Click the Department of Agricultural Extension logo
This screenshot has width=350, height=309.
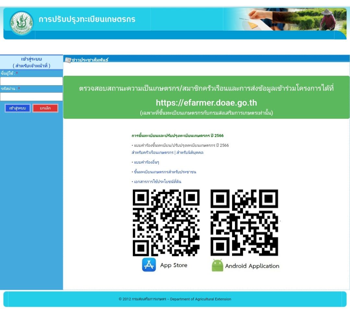(x=22, y=23)
